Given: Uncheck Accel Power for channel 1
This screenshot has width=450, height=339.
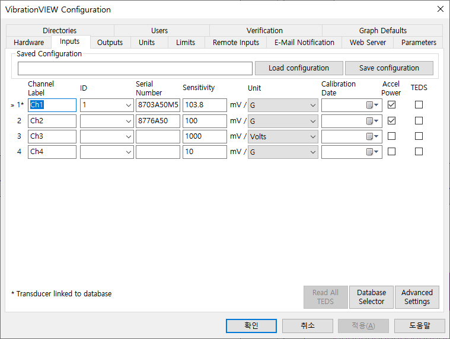Looking at the screenshot, I should 391,105.
